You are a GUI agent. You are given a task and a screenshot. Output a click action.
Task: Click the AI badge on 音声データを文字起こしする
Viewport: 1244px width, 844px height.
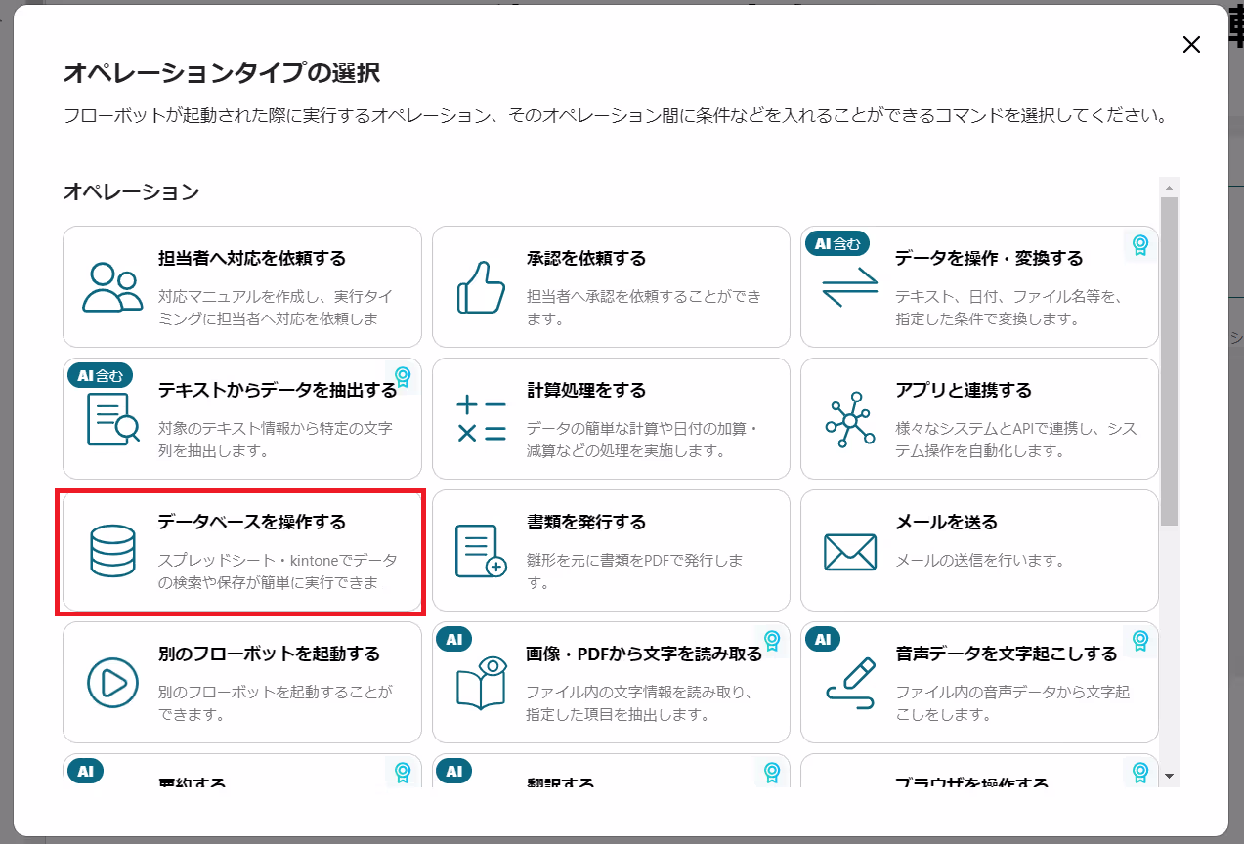[823, 640]
